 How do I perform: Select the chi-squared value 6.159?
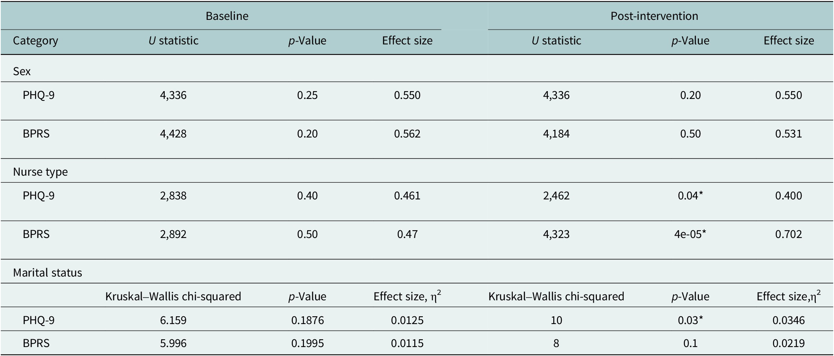tap(173, 320)
